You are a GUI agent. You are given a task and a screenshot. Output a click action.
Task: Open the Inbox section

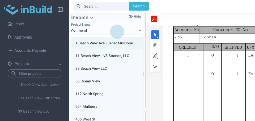pos(19,24)
